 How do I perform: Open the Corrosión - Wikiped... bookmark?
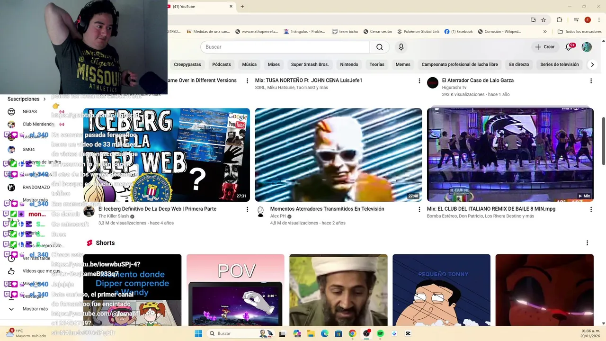coord(499,32)
